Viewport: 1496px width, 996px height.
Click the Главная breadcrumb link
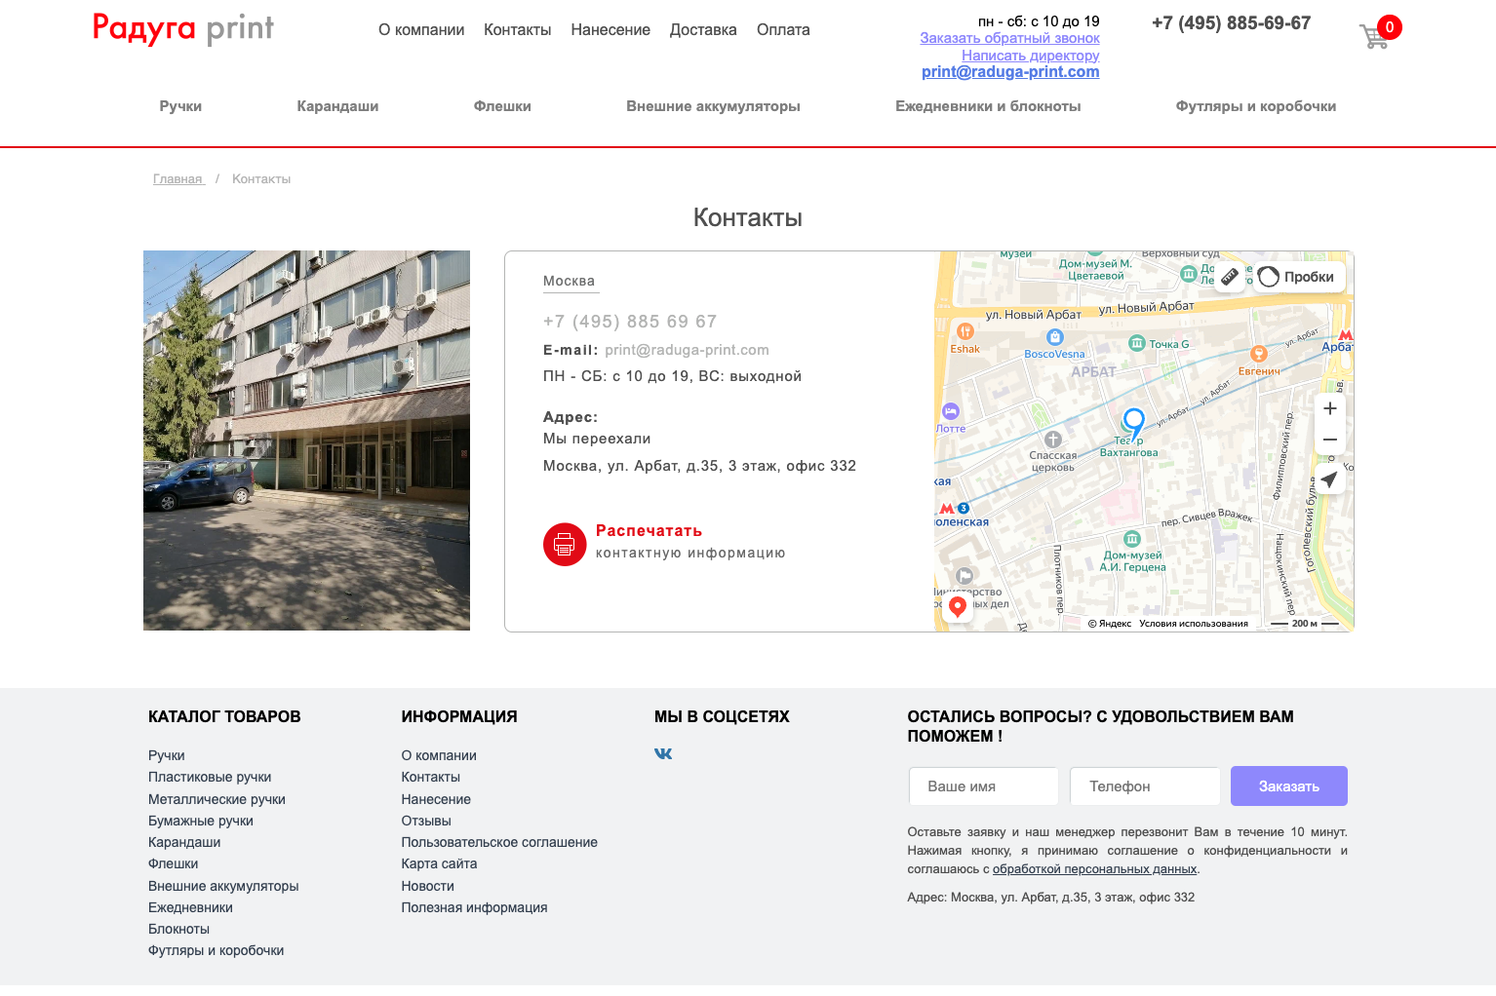[177, 179]
